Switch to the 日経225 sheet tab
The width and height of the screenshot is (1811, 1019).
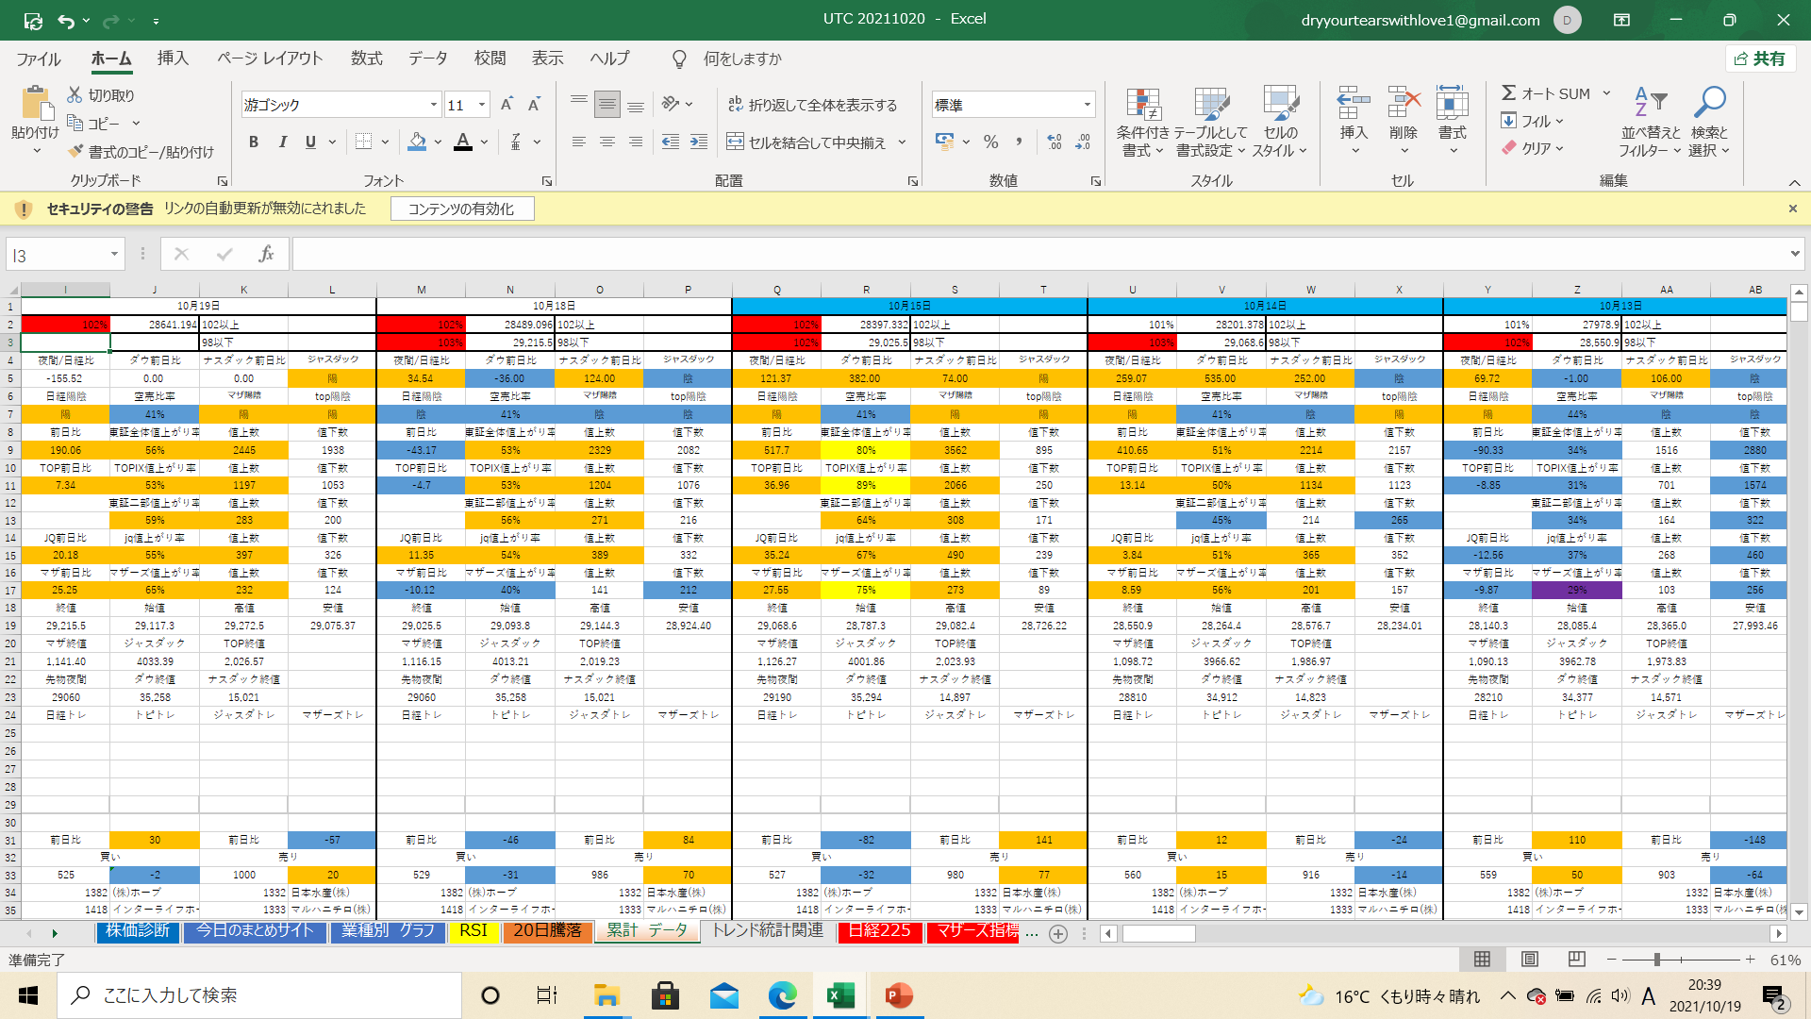879,931
